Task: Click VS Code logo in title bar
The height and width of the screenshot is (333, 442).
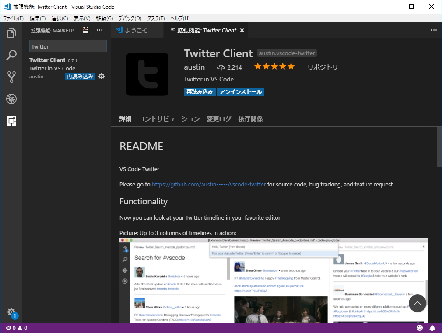Action: [7, 7]
